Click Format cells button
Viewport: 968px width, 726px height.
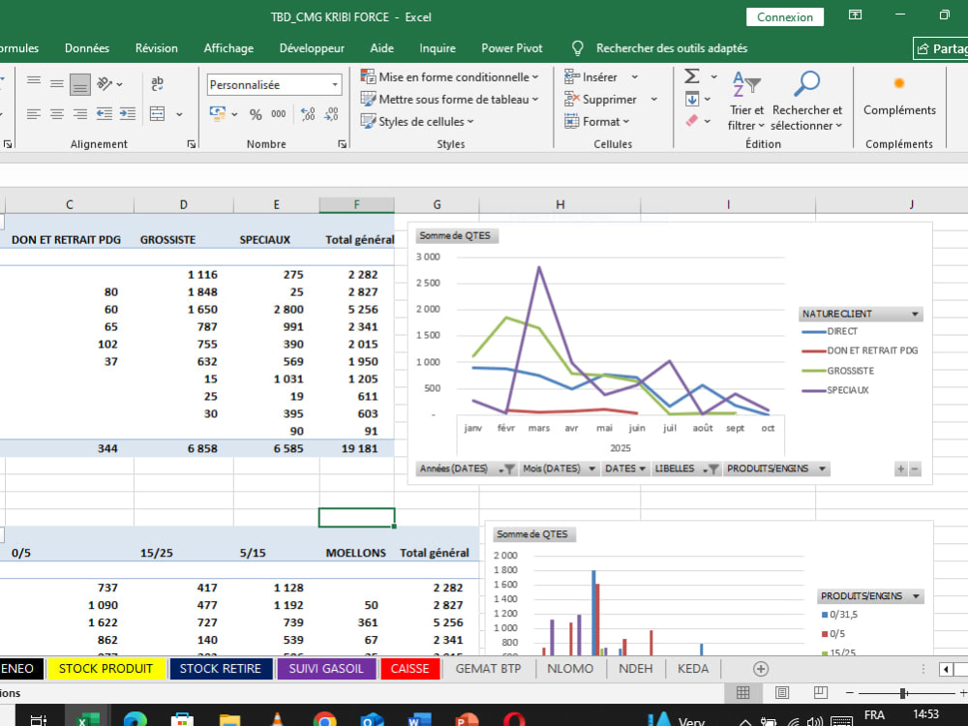pyautogui.click(x=597, y=122)
